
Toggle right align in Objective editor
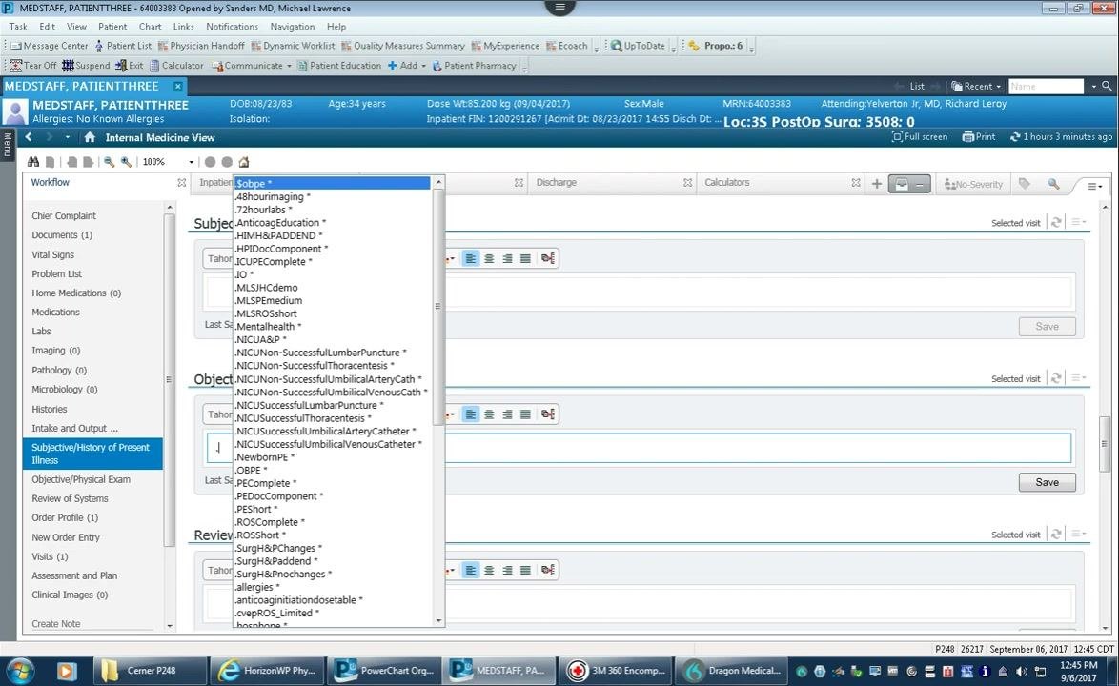click(507, 414)
